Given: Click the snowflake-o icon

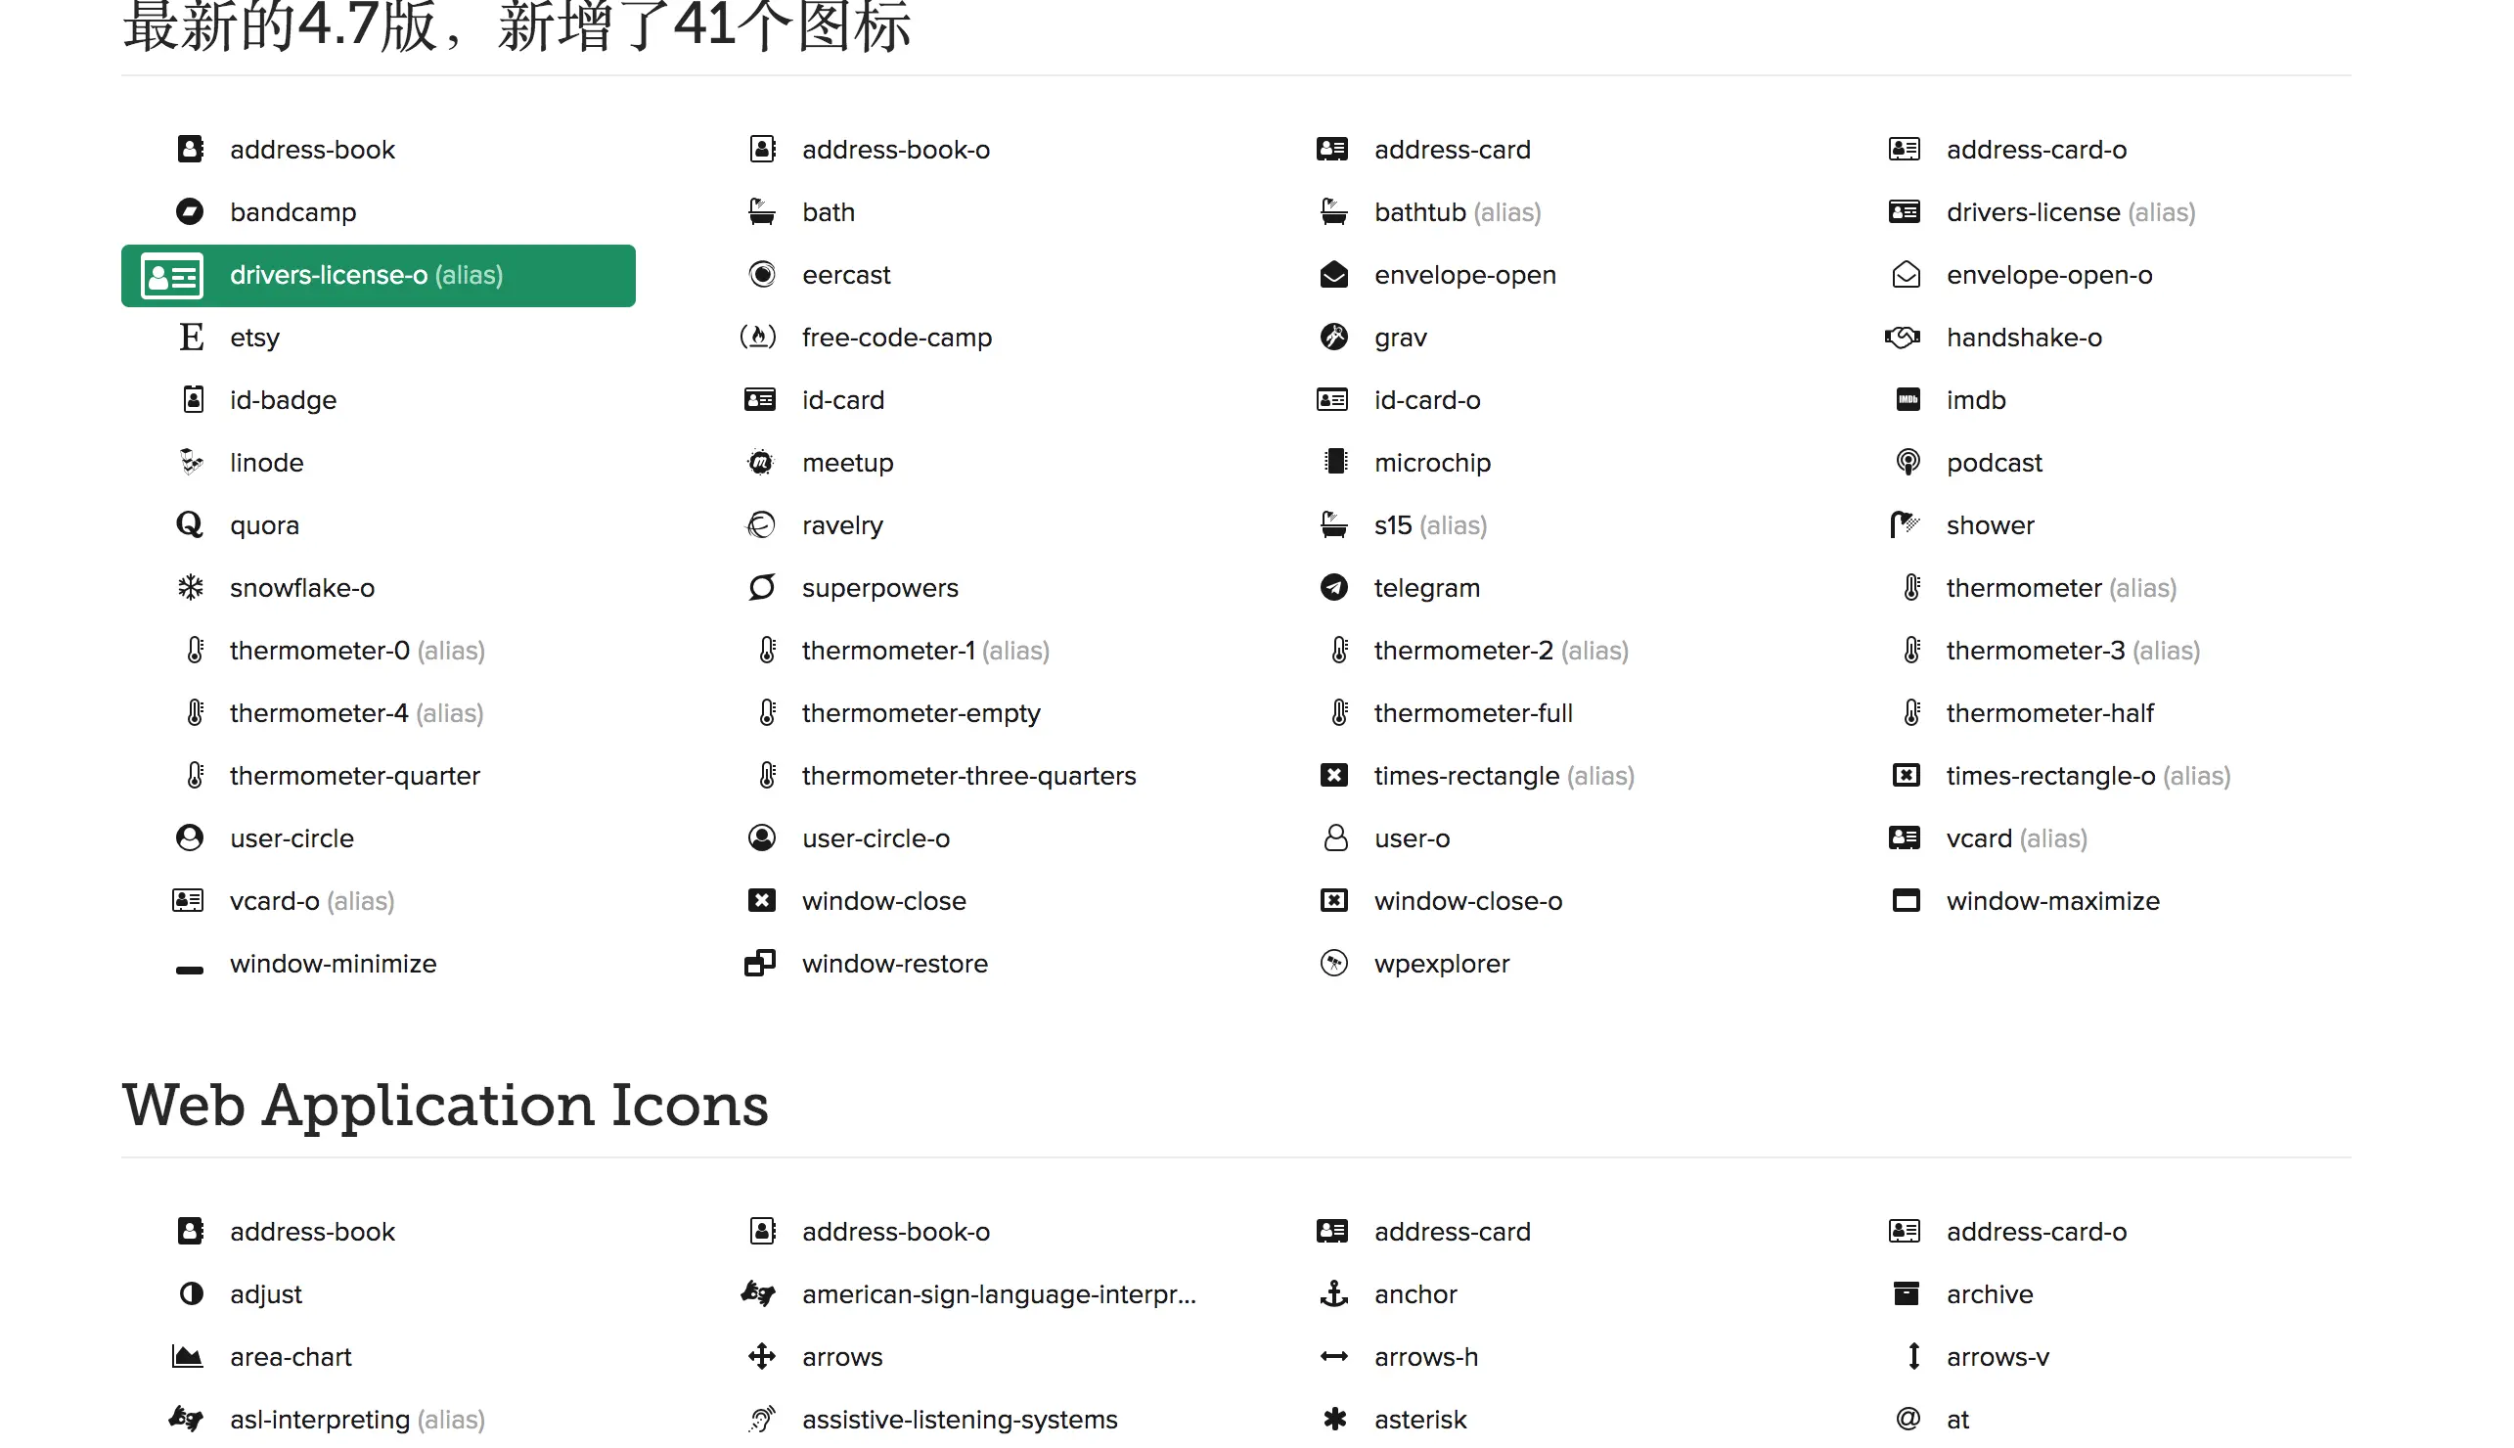Looking at the screenshot, I should [190, 588].
